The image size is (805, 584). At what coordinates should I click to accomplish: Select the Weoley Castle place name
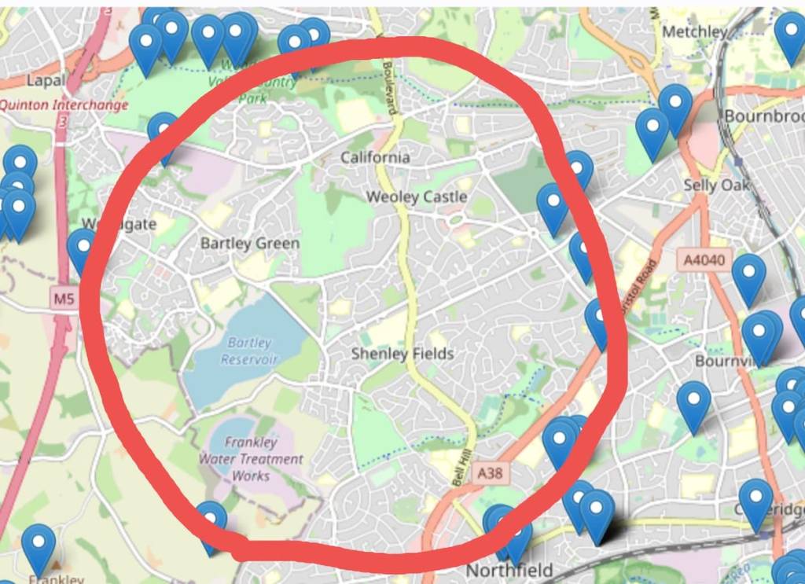[417, 197]
